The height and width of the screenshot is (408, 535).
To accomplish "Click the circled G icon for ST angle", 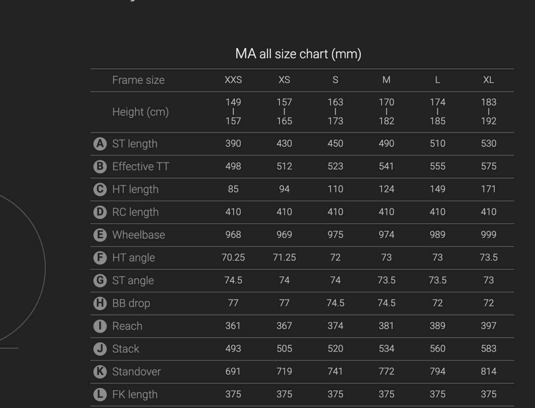I will tap(100, 280).
